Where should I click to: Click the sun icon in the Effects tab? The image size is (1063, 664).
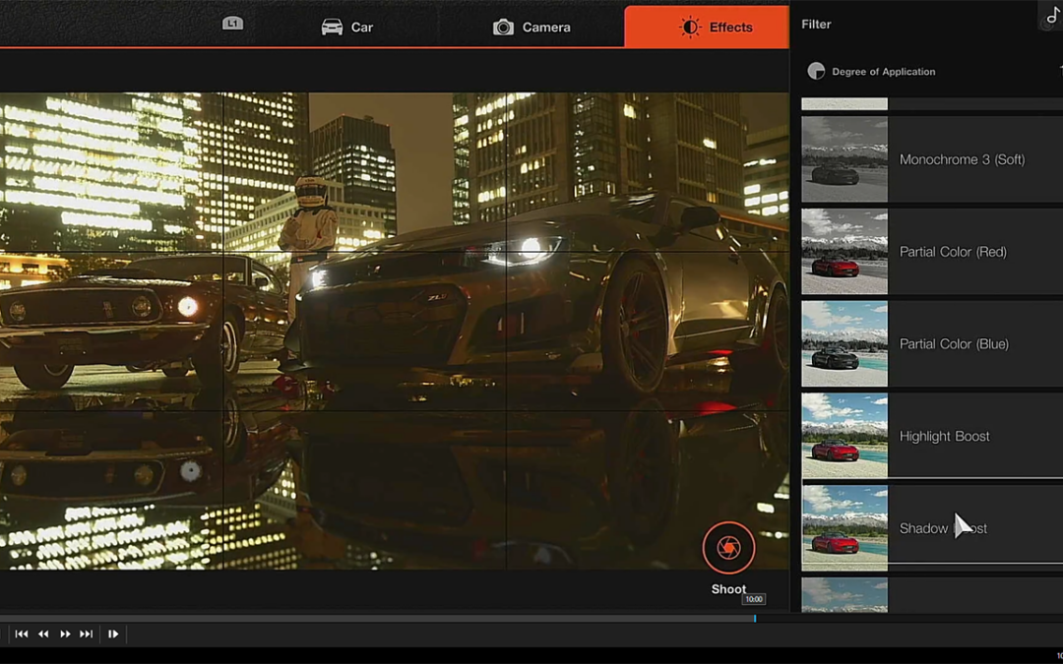click(690, 28)
